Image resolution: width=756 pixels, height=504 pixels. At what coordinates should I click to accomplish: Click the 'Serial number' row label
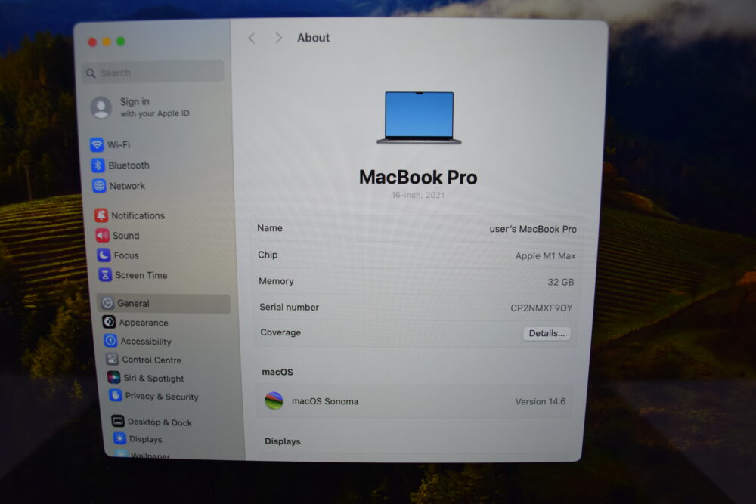coord(290,307)
